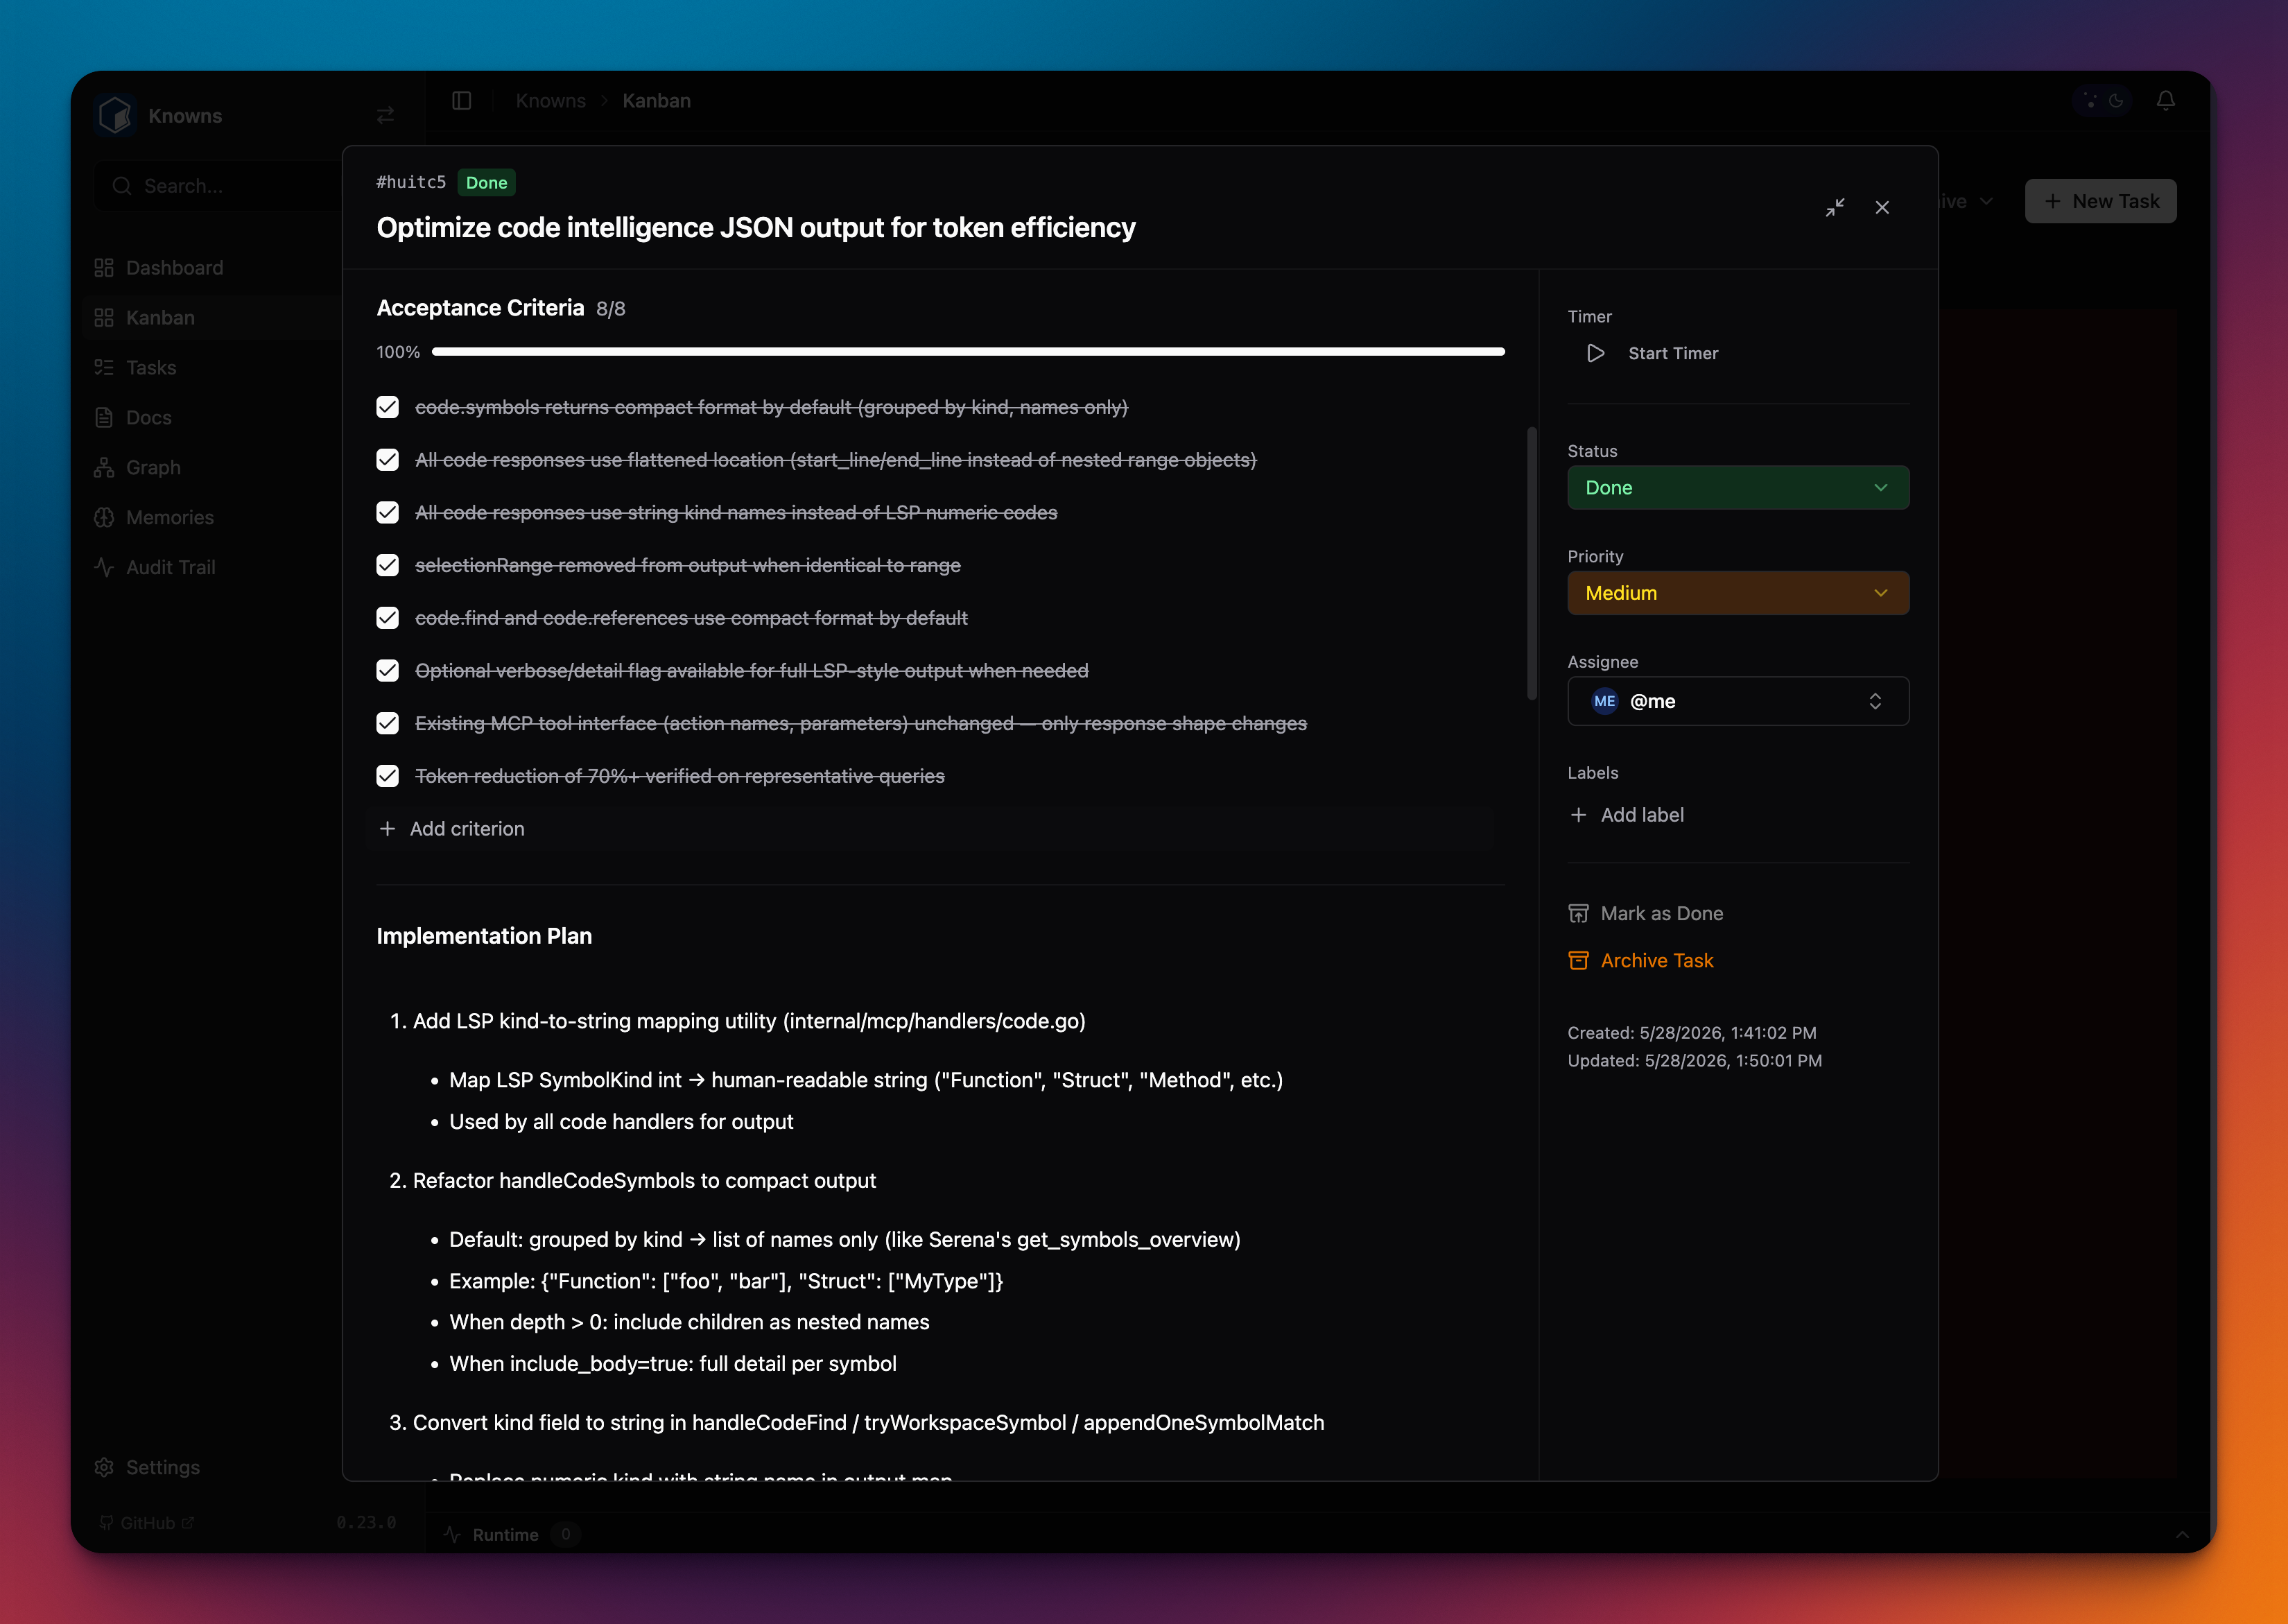Viewport: 2288px width, 1624px height.
Task: Click the plus icon beside Add criterion
Action: (388, 829)
